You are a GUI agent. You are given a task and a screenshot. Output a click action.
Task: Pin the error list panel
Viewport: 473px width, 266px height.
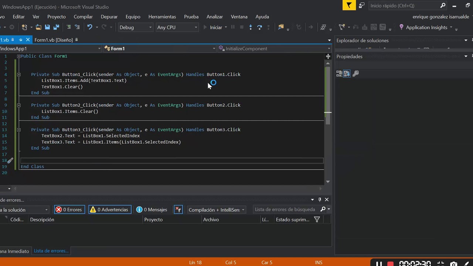click(320, 199)
